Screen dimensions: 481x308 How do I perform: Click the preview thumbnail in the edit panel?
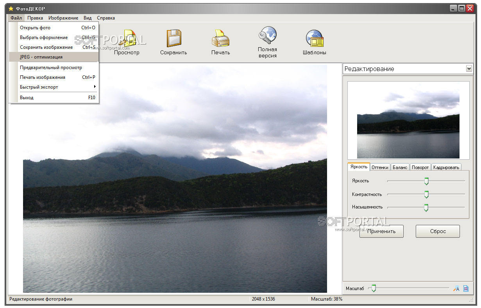(408, 120)
